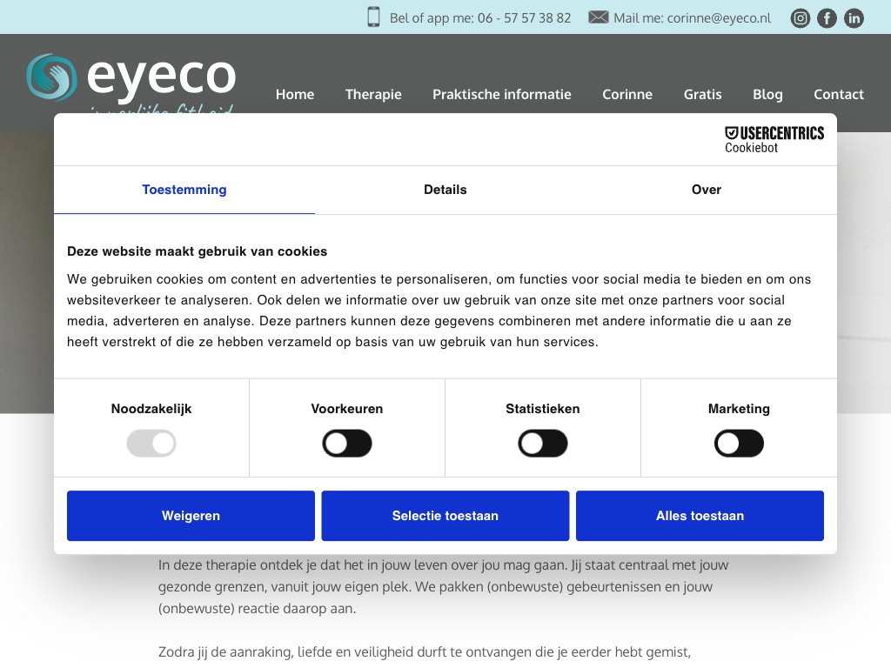
Task: Click the Instagram icon in top bar
Action: pyautogui.click(x=801, y=17)
